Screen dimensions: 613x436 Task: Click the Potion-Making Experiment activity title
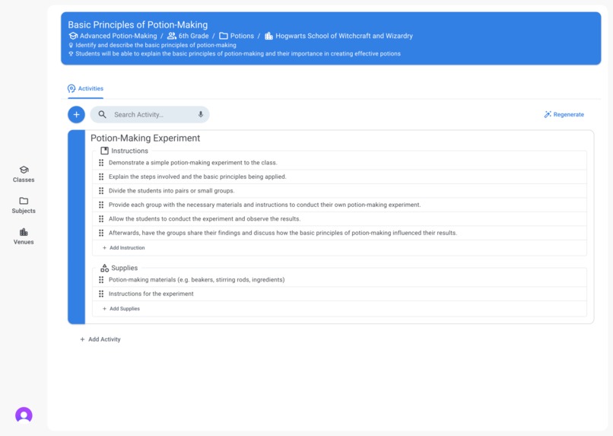(145, 138)
